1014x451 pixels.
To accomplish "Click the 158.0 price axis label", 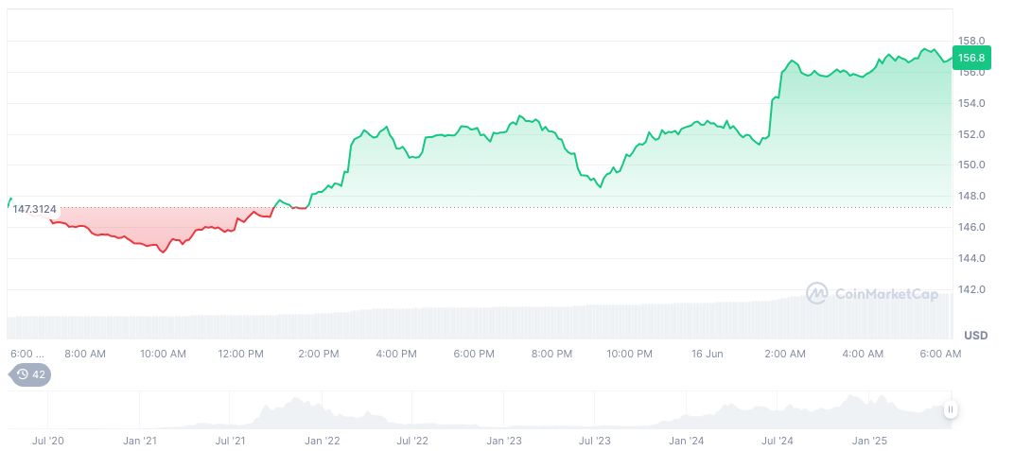I will 971,41.
